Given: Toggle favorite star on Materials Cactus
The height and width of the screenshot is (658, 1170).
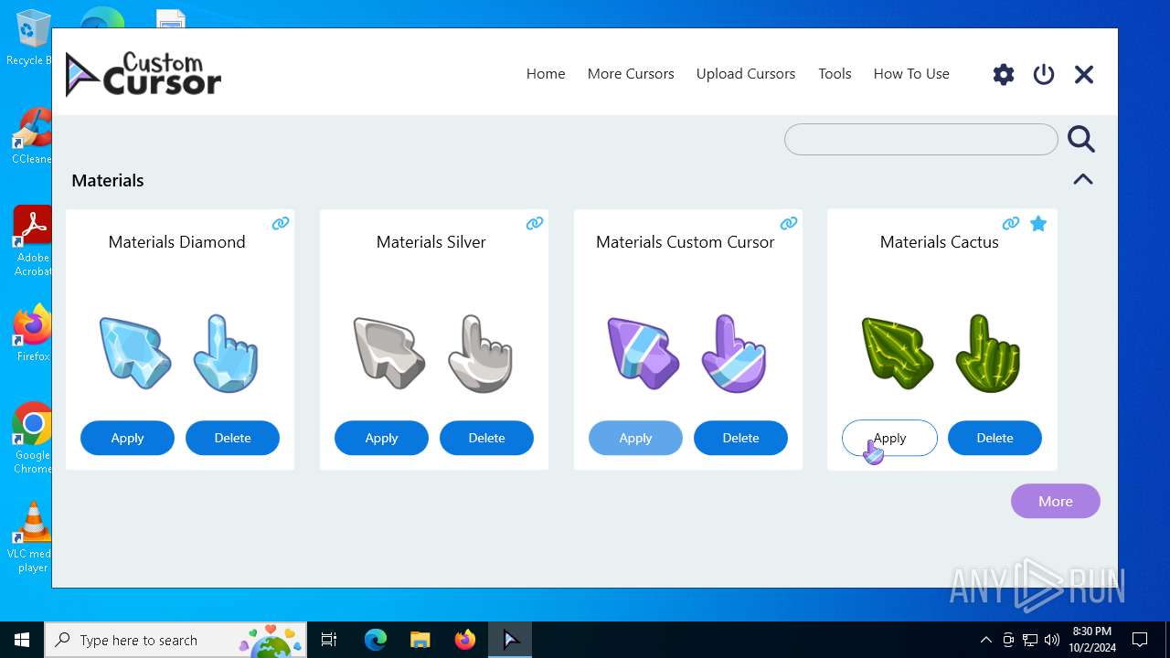Looking at the screenshot, I should 1038,224.
